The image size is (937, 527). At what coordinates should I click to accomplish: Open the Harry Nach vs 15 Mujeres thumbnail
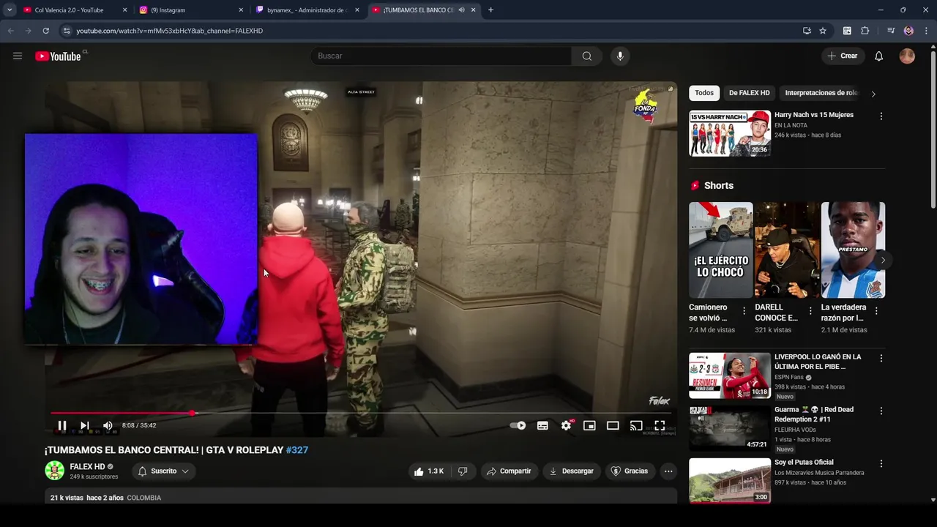pos(730,133)
